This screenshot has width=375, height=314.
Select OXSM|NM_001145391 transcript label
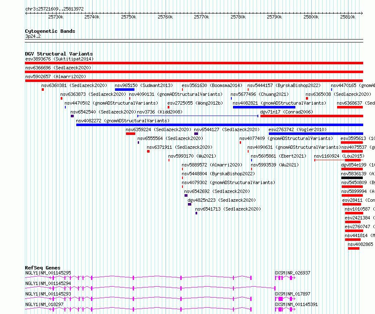tap(296, 304)
